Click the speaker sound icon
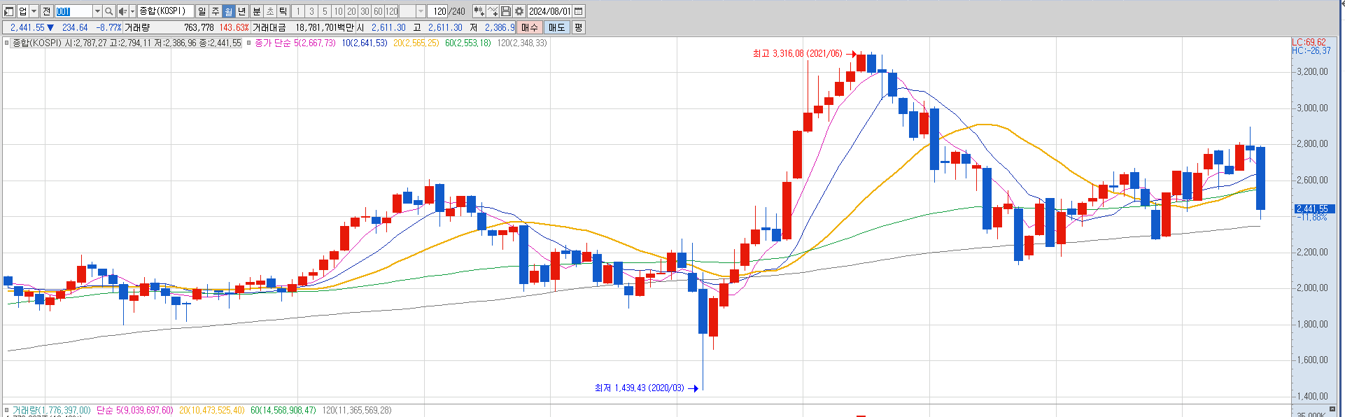This screenshot has width=1345, height=417. 122,11
